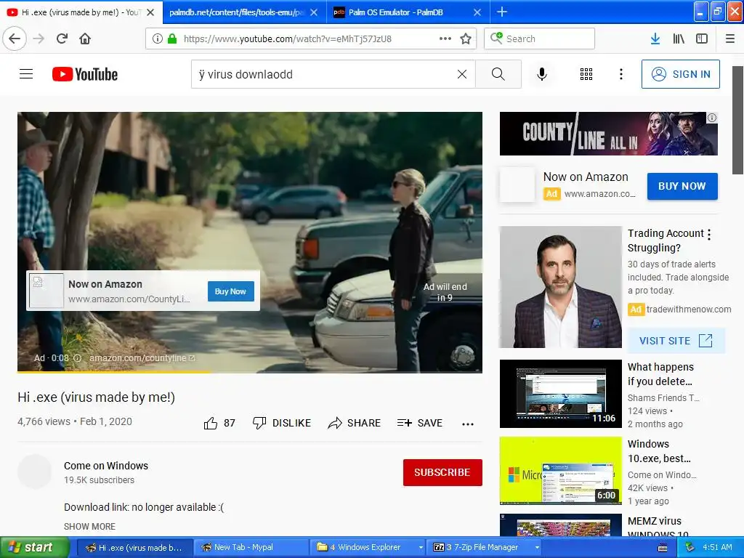Click VISIT SITE for the trading ad
This screenshot has height=558, width=744.
point(676,341)
